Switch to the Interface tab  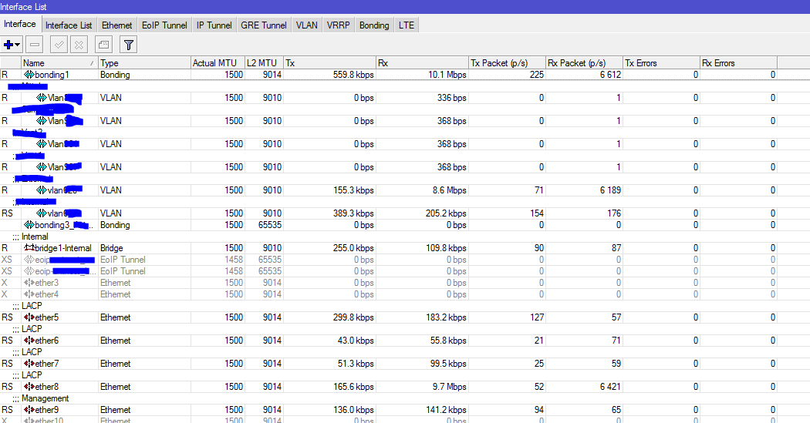[x=20, y=24]
